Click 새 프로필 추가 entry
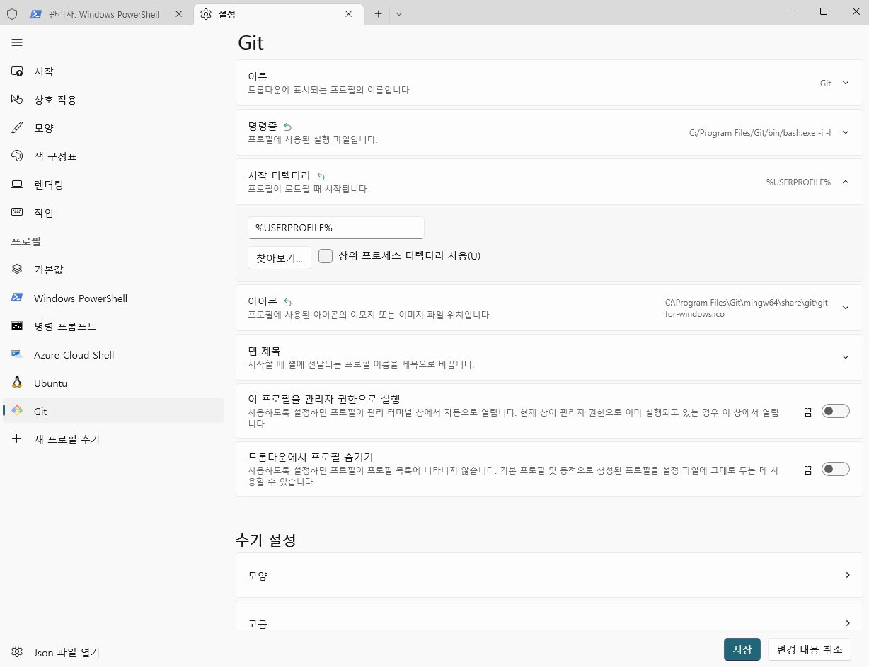This screenshot has width=869, height=667. [x=113, y=439]
